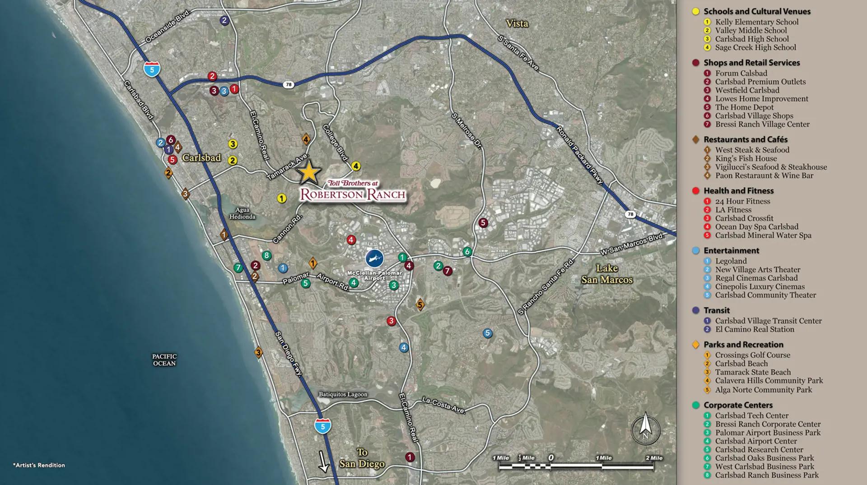The width and height of the screenshot is (867, 485).
Task: Click the Lake San Marcos map label
Action: (606, 274)
